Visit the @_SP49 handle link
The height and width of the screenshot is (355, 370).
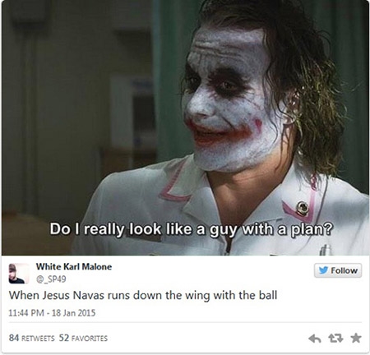point(51,279)
